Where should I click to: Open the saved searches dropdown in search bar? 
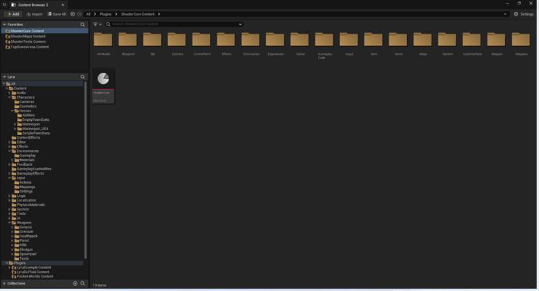click(240, 25)
